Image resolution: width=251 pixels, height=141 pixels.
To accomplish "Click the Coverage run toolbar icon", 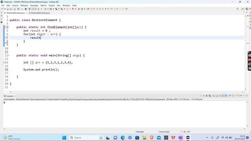I will (x=56, y=9).
